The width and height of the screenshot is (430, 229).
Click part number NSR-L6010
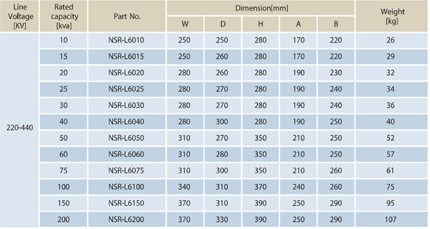pos(126,40)
